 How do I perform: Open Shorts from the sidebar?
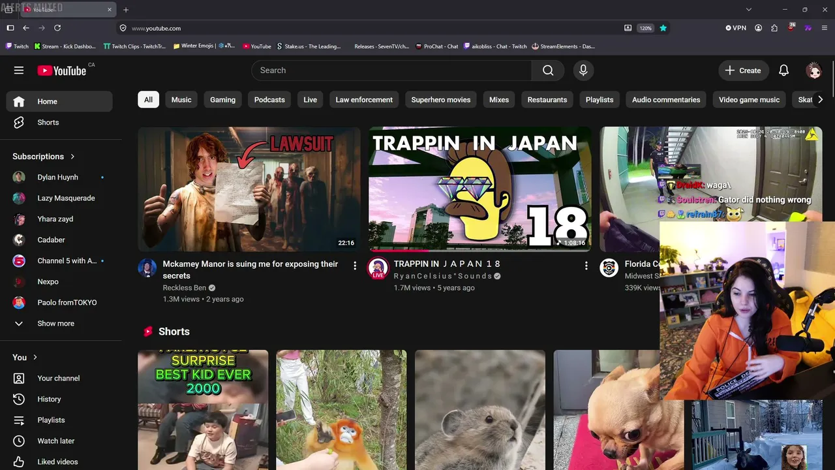pyautogui.click(x=59, y=122)
